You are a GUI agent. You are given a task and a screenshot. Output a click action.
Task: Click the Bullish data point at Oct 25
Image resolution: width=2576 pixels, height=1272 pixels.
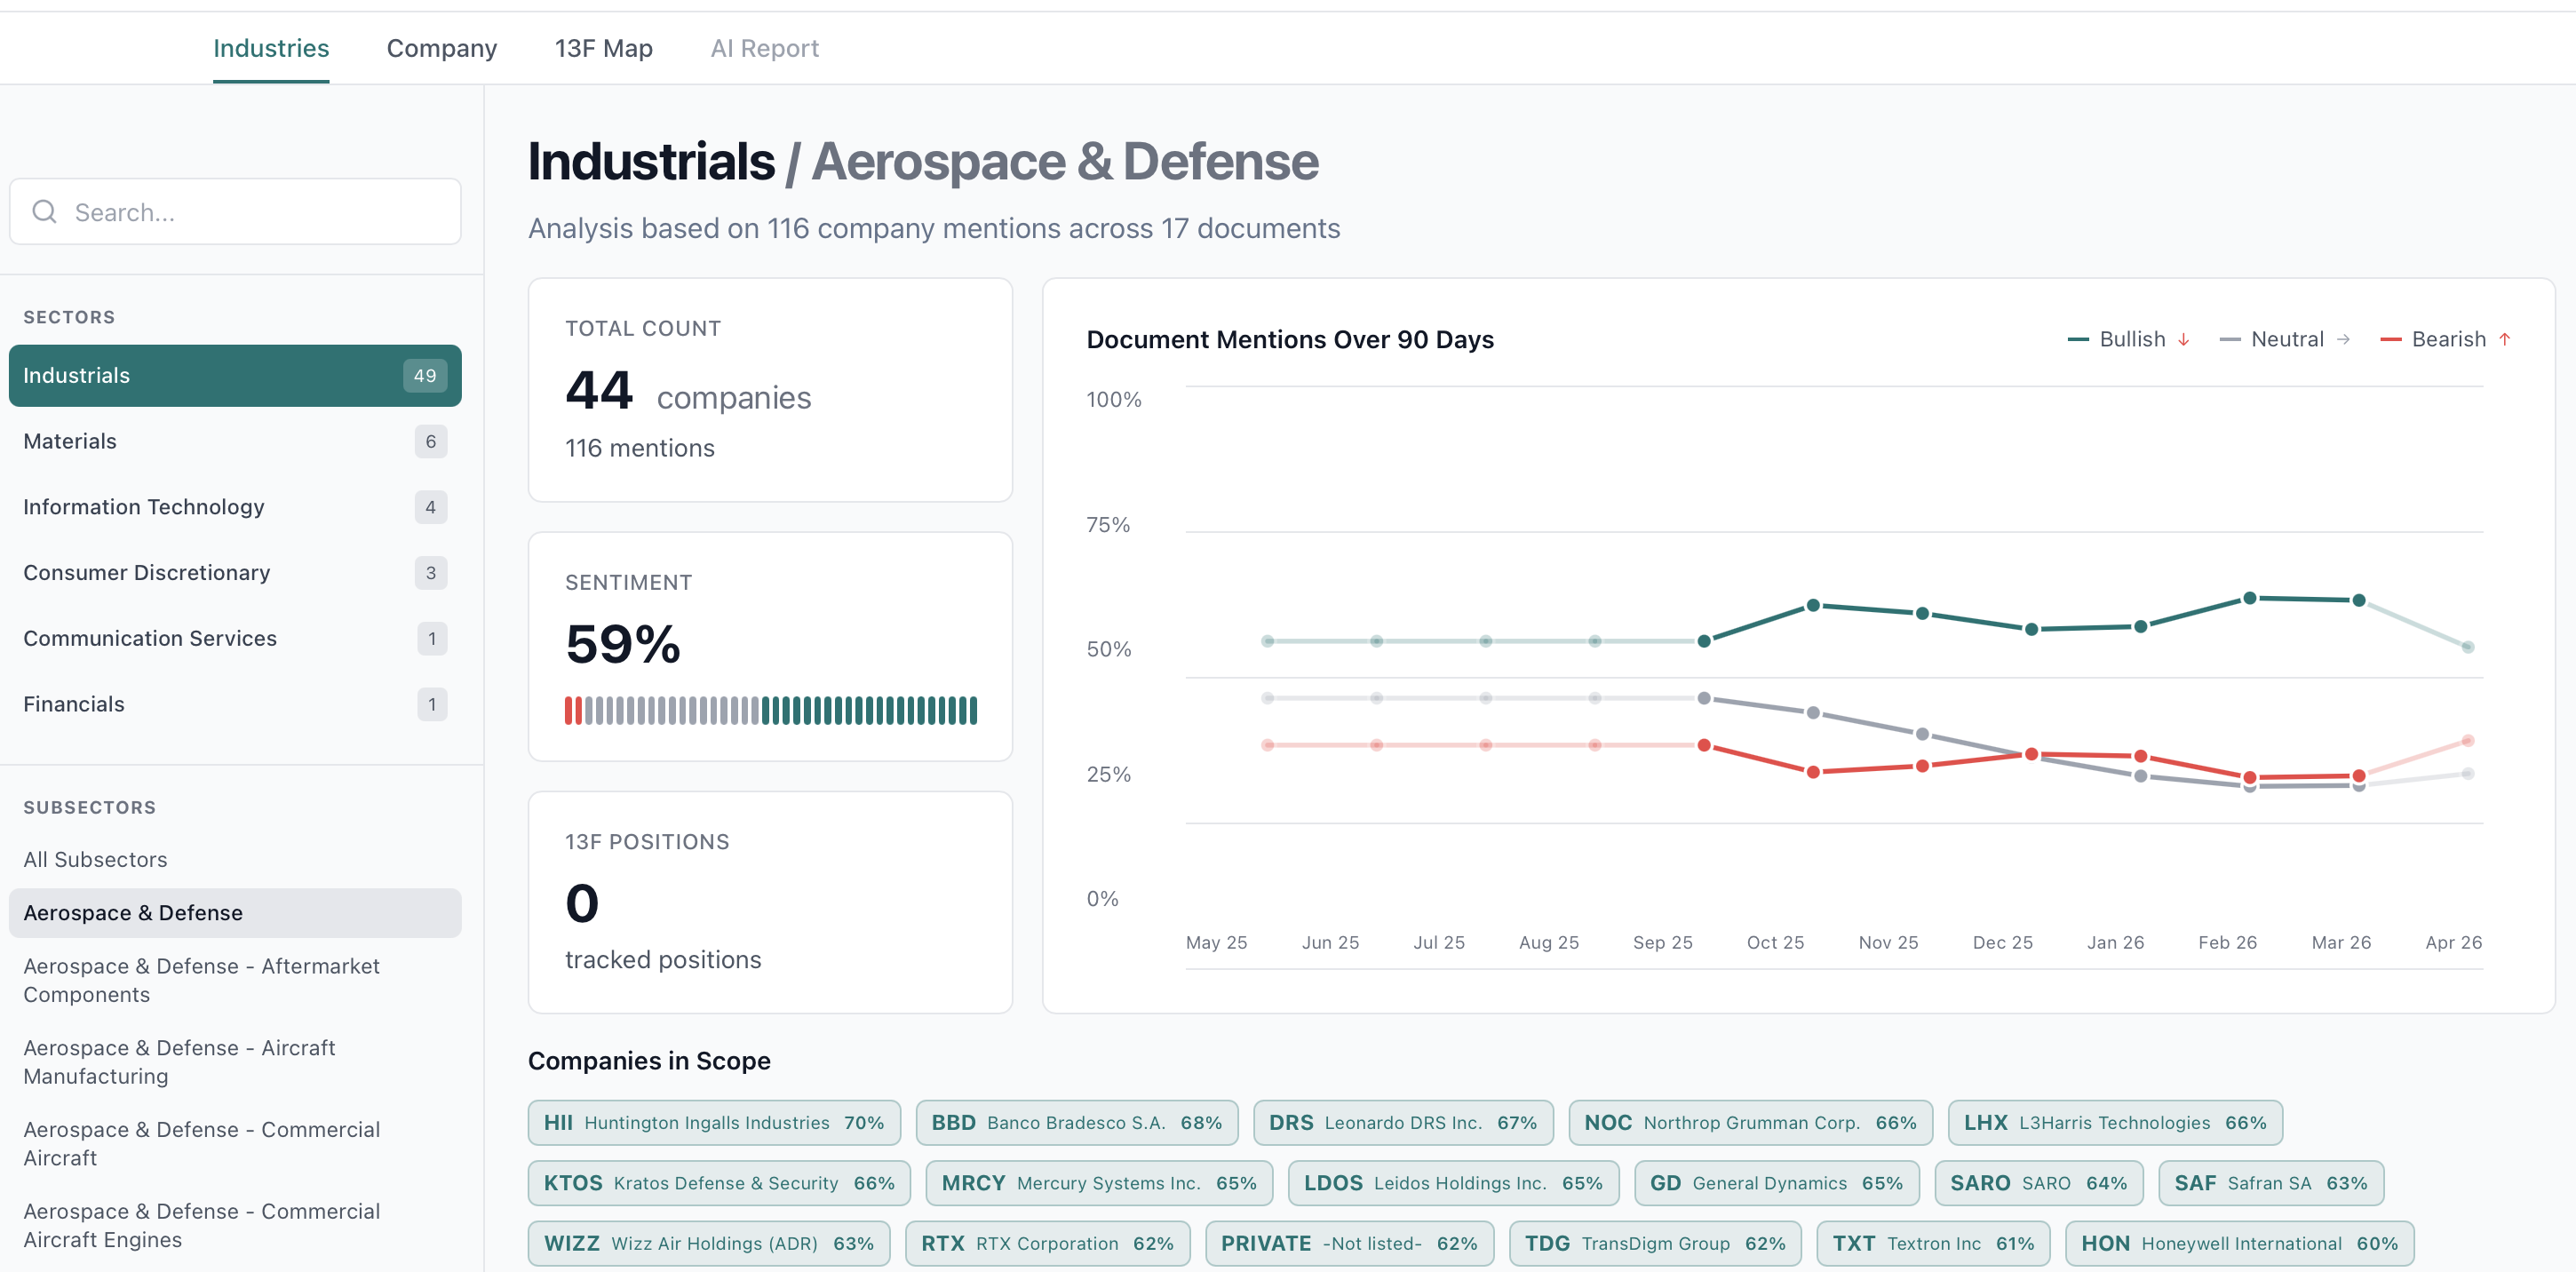tap(1813, 606)
